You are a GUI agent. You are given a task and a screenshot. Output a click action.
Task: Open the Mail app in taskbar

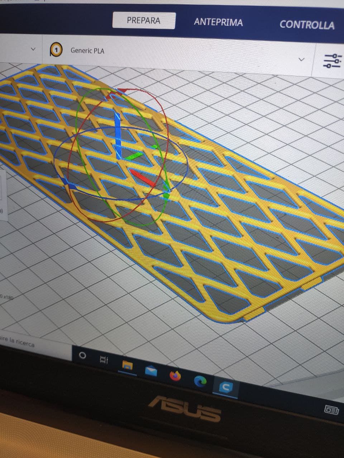tap(151, 371)
